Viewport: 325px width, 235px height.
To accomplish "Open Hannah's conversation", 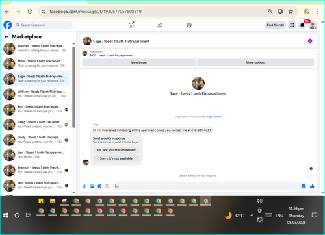I will [x=36, y=49].
